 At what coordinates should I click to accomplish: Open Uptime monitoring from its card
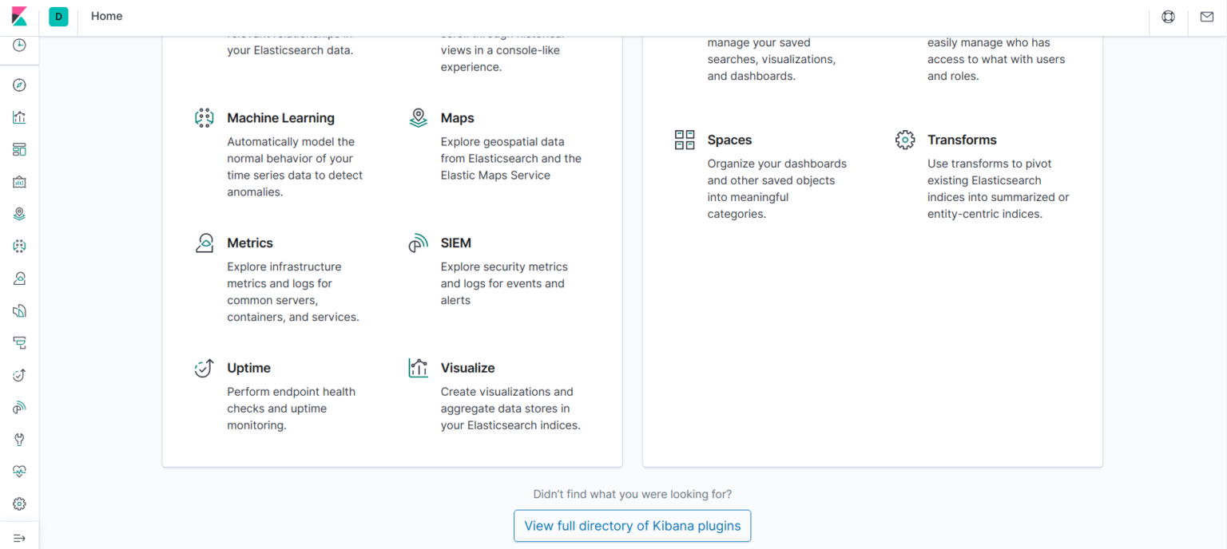(x=248, y=368)
